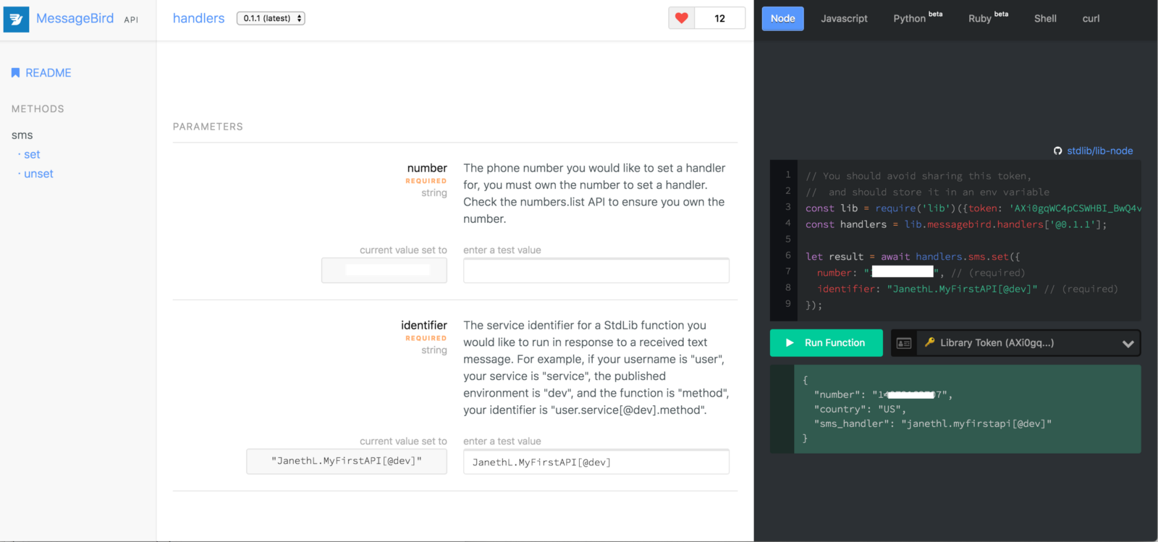This screenshot has height=542, width=1158.
Task: Click the "country": "US" output line
Action: tap(860, 409)
